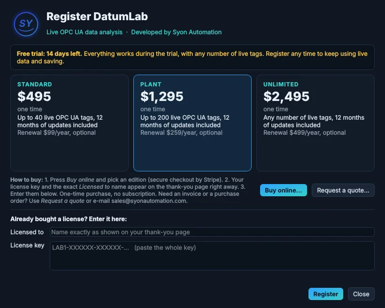Click the "Register DatumLab" title text
Image resolution: width=385 pixels, height=308 pixels.
click(x=97, y=16)
